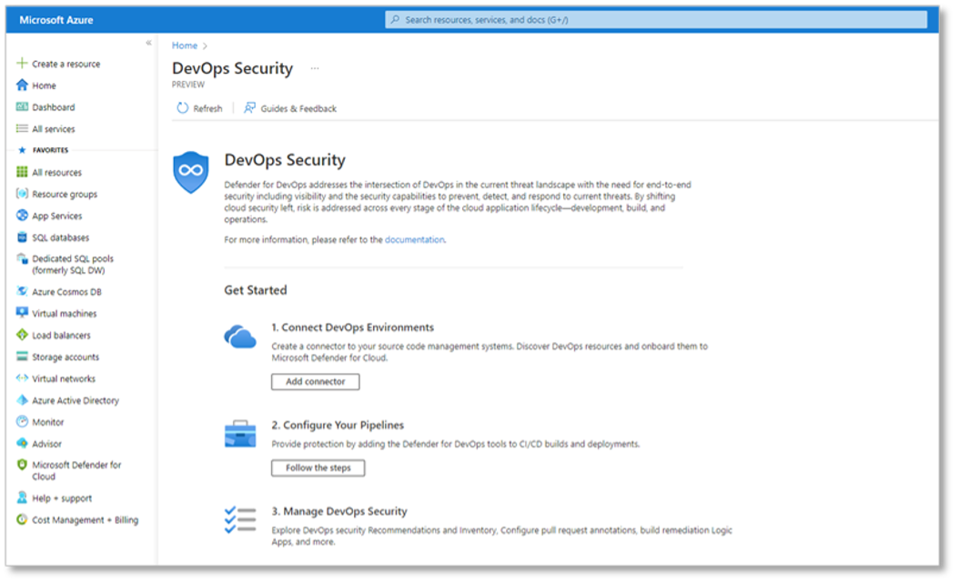Screen dimensions: 959x583
Task: Open All services in the sidebar
Action: pos(53,129)
